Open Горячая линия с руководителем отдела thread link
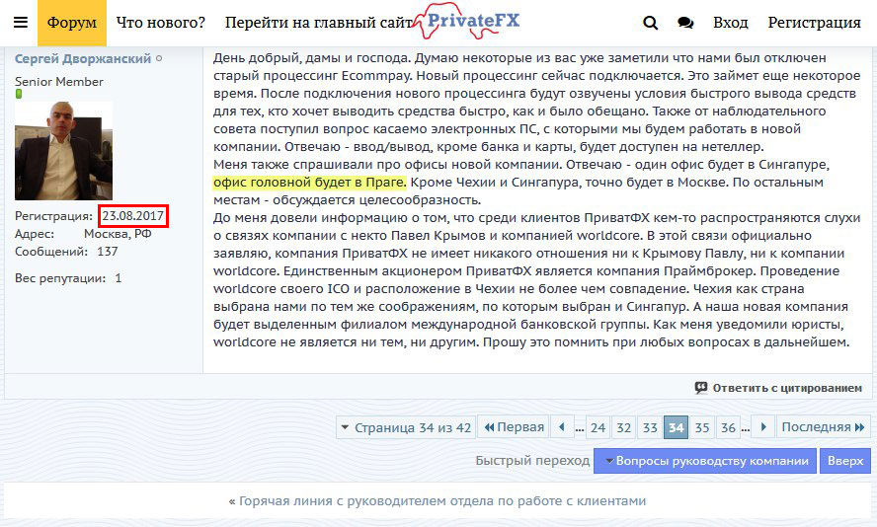877x527 pixels. 441,501
